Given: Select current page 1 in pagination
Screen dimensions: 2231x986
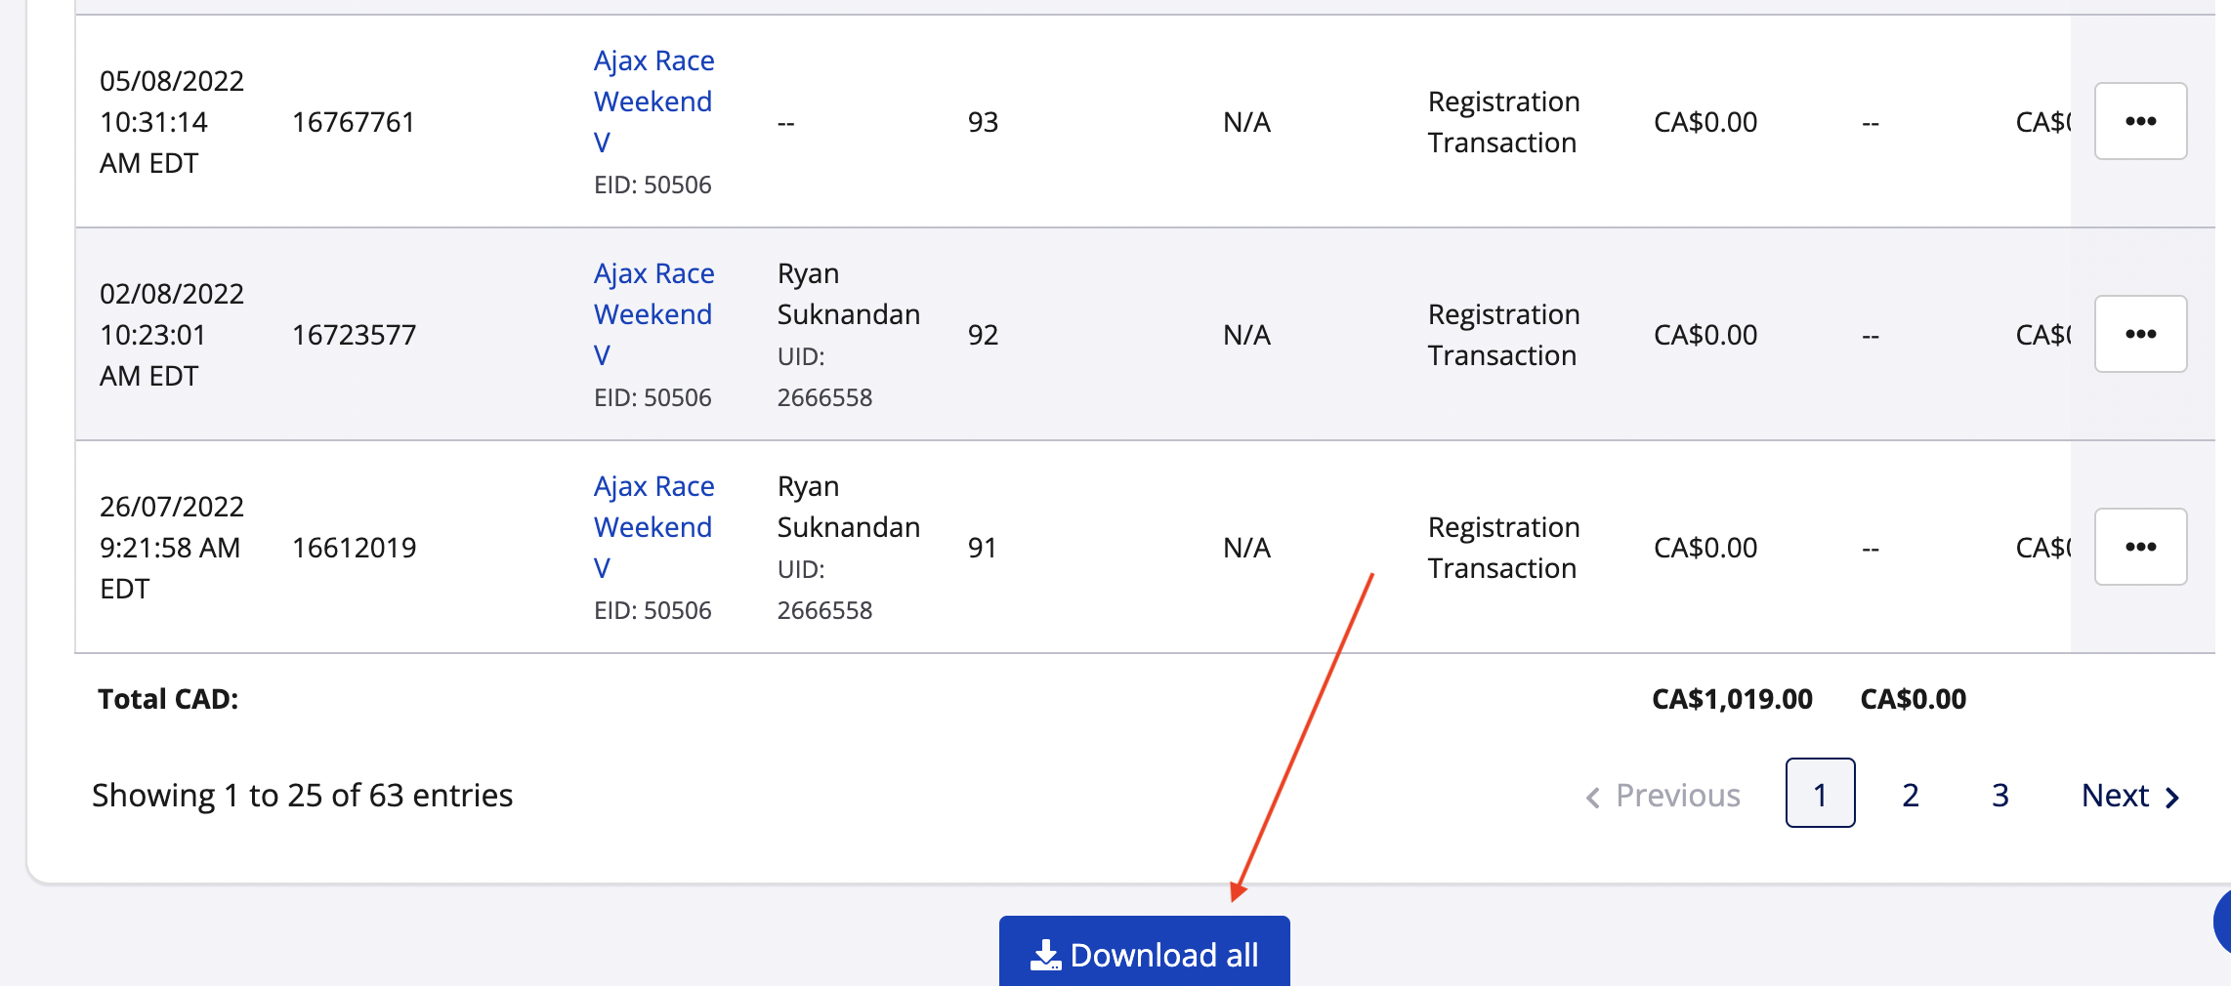Looking at the screenshot, I should coord(1820,793).
